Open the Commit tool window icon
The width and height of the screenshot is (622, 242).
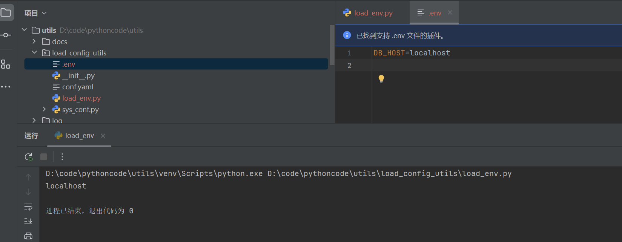coord(6,35)
